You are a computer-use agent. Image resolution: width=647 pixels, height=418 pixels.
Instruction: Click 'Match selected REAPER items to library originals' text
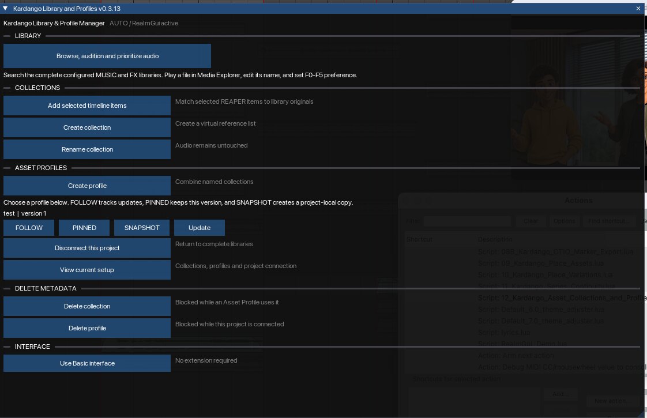click(244, 101)
